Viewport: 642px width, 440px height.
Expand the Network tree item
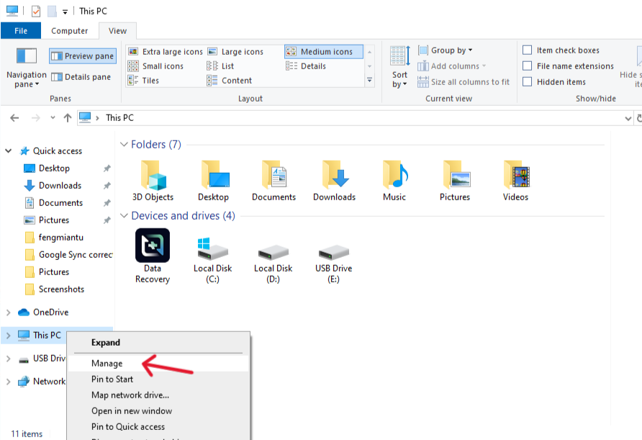point(8,381)
